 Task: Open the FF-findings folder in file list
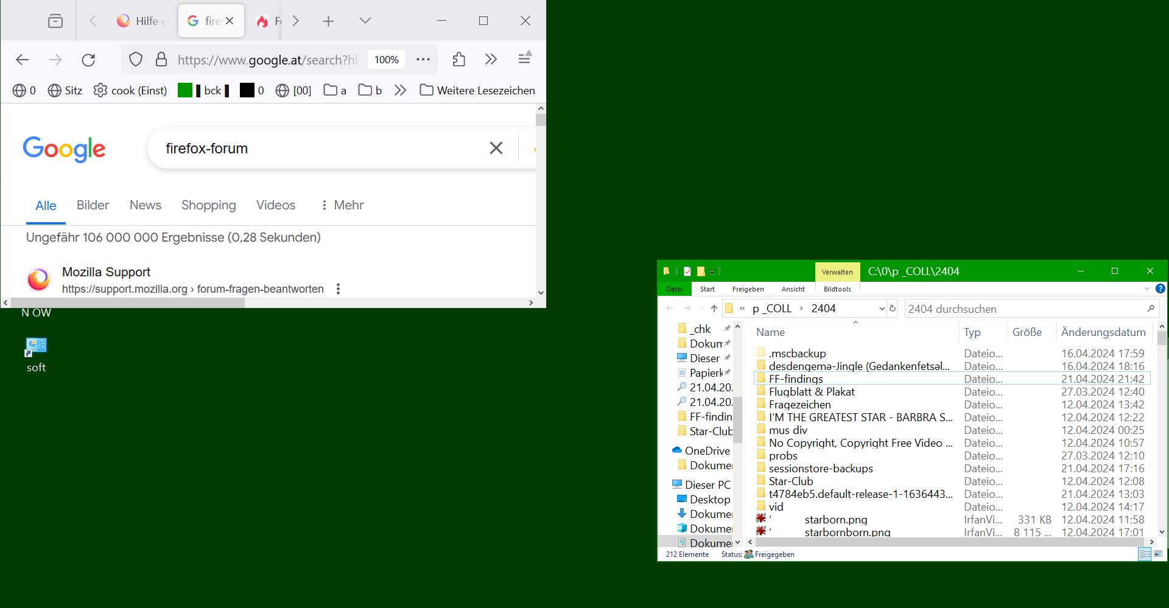795,379
